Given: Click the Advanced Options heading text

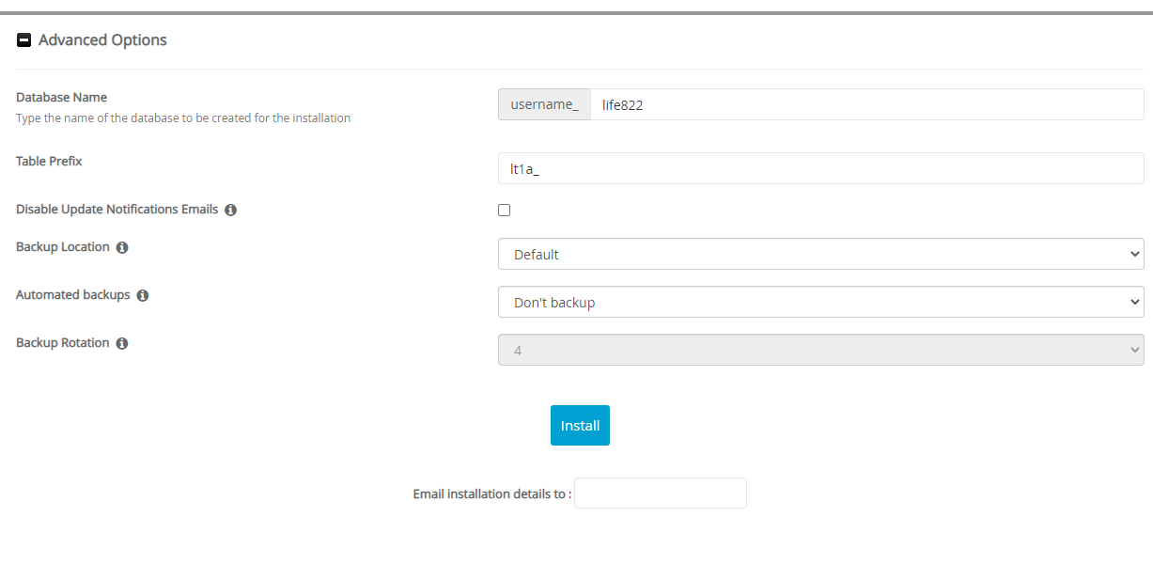Looking at the screenshot, I should tap(102, 40).
